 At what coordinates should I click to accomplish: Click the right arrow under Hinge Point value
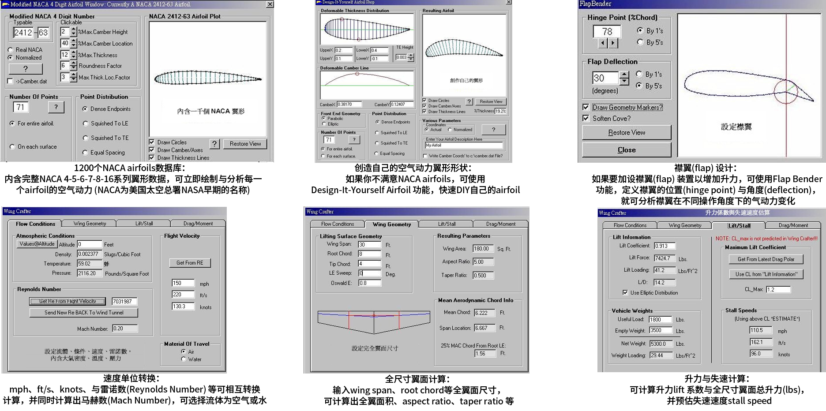coord(612,43)
